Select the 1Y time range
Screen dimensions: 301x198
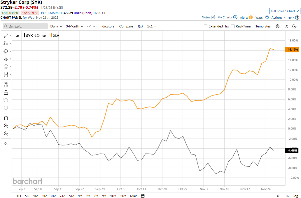[x=80, y=196]
